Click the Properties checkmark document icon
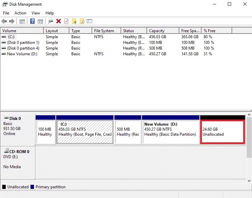 click(66, 21)
